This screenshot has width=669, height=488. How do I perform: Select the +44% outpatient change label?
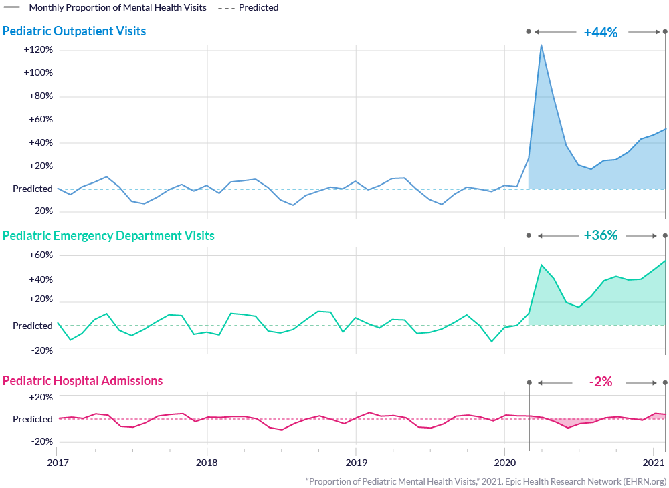click(x=601, y=32)
